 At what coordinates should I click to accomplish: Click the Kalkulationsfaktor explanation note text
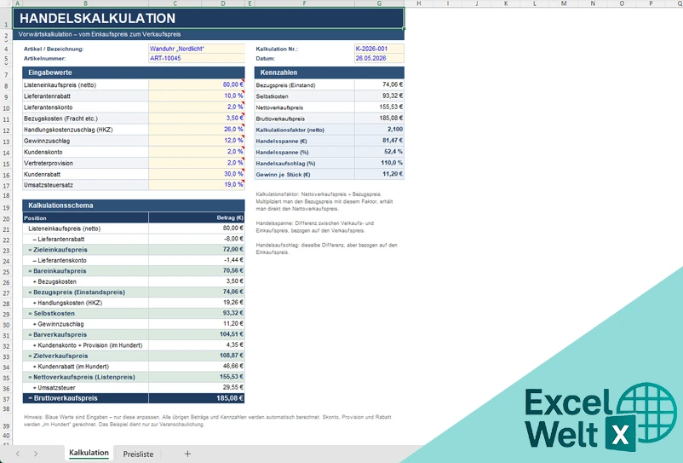point(324,201)
